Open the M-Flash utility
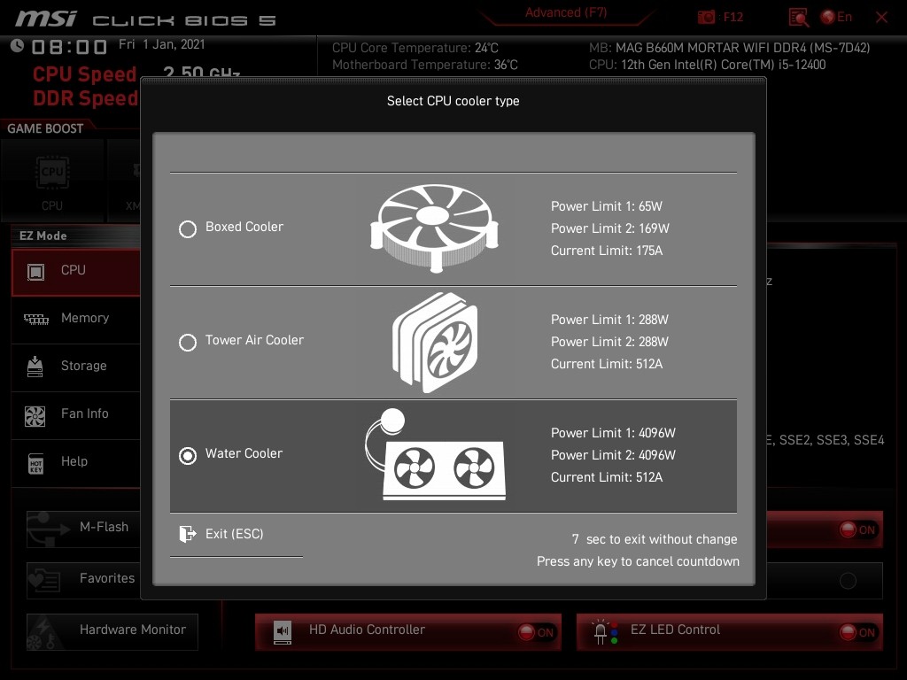Screen dimensions: 907x680 click(83, 529)
